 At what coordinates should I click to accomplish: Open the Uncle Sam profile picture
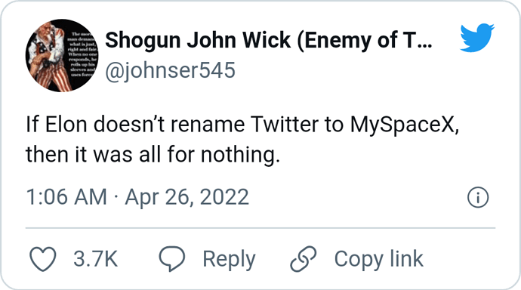point(62,55)
